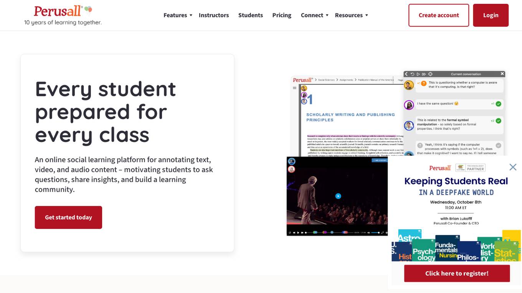Click the Perusall logo in the header
Screen dimensions: 522x293
(x=63, y=15)
